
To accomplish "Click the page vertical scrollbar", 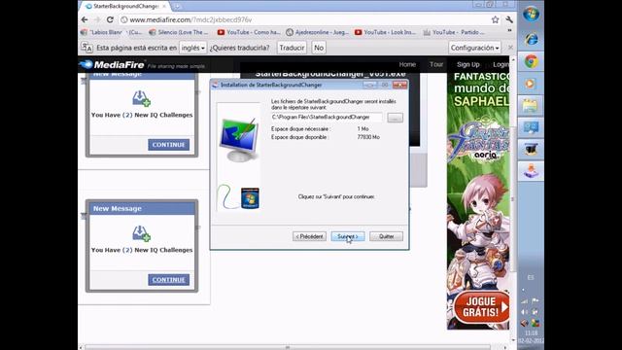I will click(x=512, y=198).
